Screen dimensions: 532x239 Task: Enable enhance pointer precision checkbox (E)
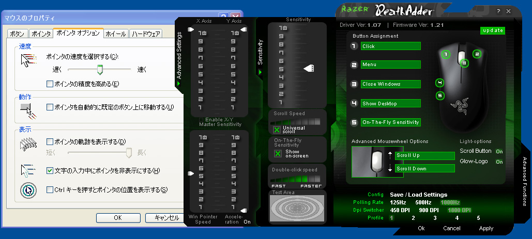[50, 84]
